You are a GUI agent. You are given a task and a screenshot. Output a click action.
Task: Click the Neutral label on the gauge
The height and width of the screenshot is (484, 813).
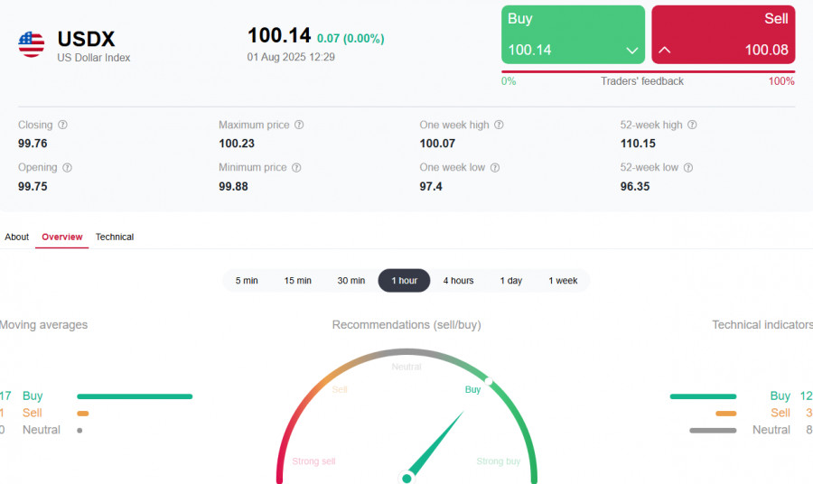[x=406, y=367]
